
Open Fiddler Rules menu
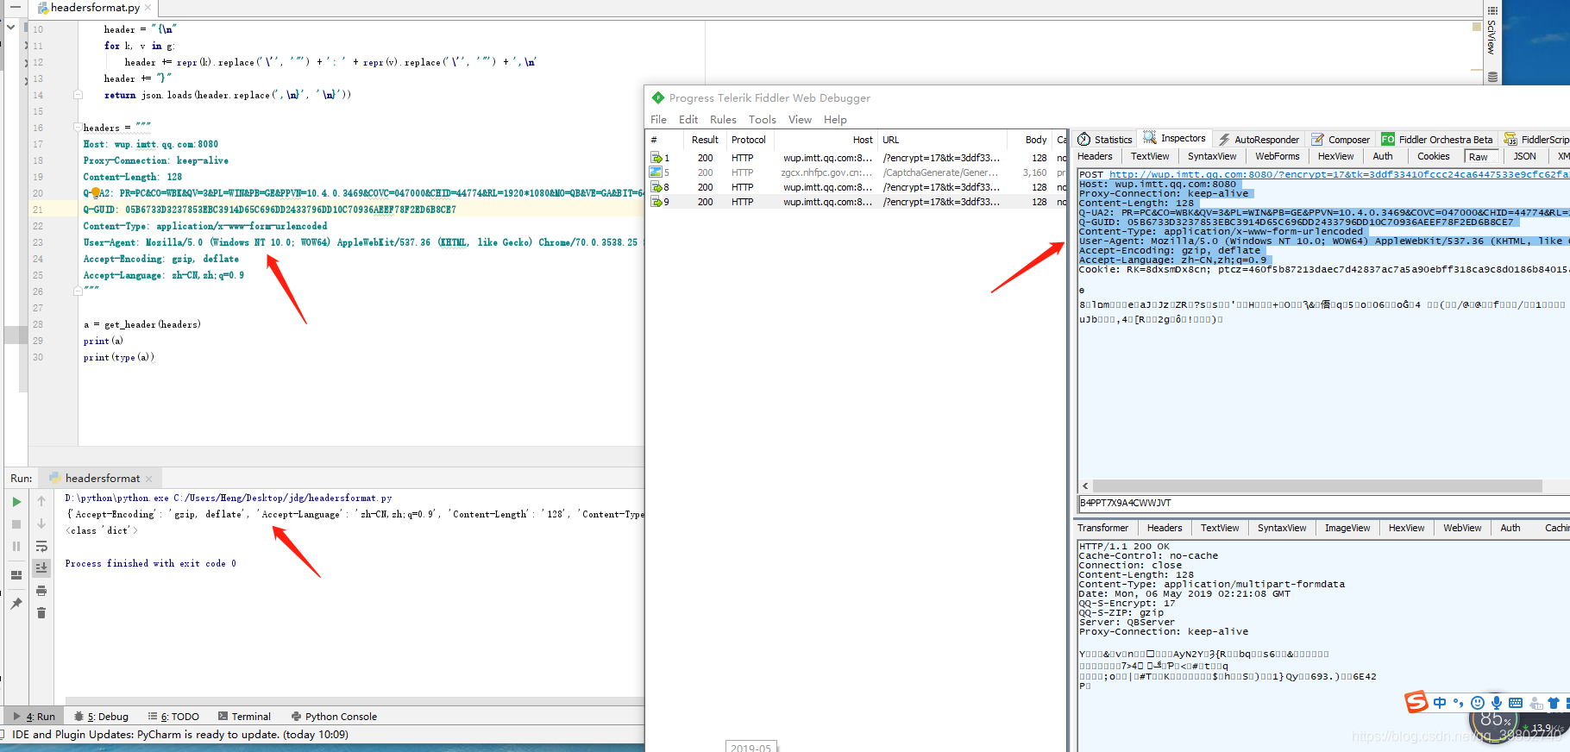tap(723, 120)
